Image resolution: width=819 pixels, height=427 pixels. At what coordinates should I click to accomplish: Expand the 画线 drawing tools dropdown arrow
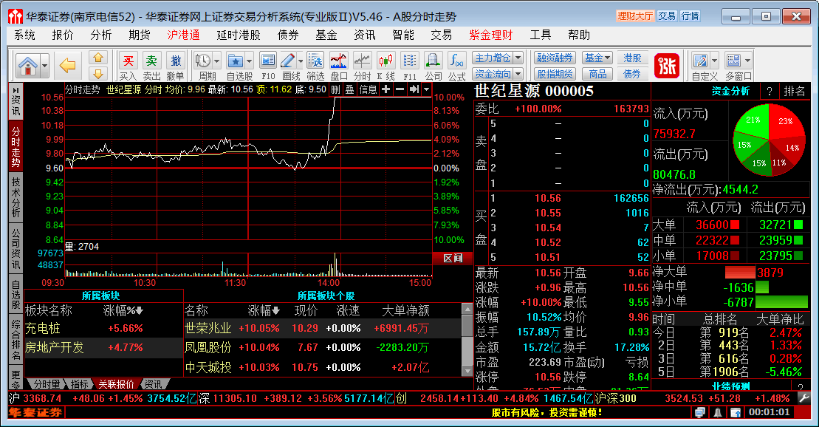[300, 61]
